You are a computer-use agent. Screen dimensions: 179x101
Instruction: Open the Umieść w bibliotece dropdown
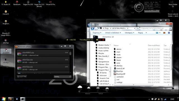pos(113,33)
